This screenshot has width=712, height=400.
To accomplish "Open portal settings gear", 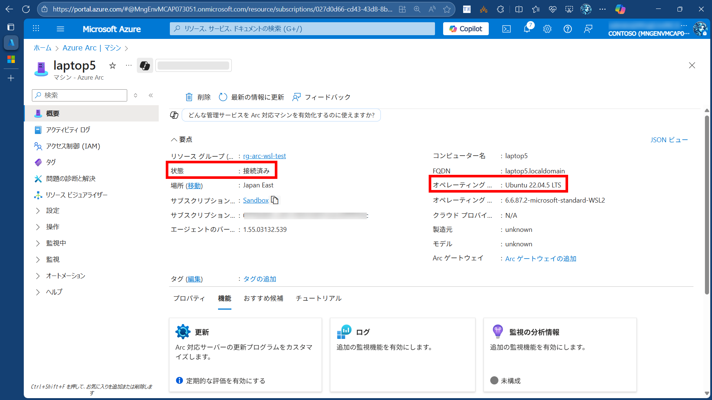I will [x=547, y=29].
